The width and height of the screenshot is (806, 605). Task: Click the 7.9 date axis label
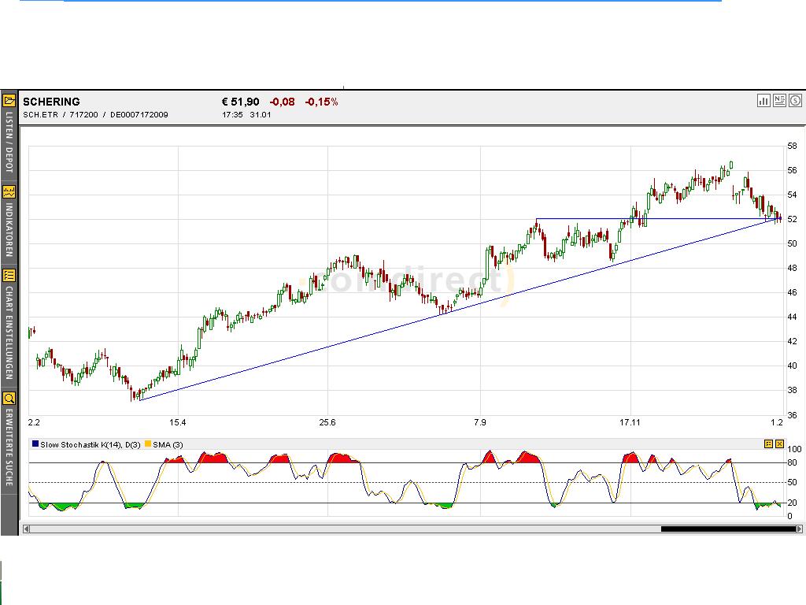[x=480, y=422]
